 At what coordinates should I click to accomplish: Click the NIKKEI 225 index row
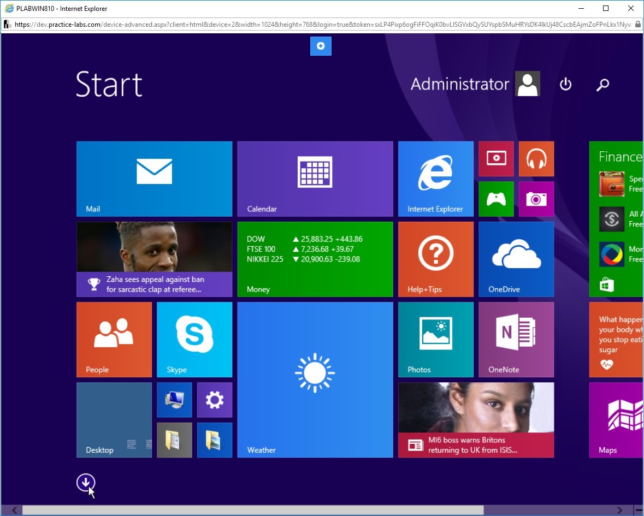click(303, 259)
